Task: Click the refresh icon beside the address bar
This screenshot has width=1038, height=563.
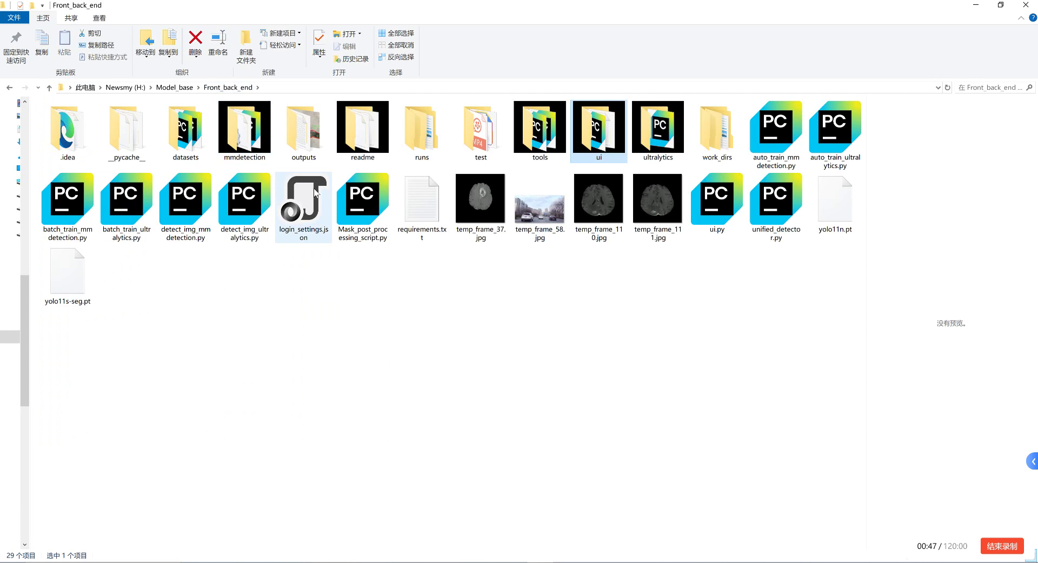Action: coord(947,88)
